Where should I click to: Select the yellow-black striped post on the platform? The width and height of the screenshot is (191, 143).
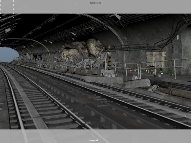pos(109,63)
